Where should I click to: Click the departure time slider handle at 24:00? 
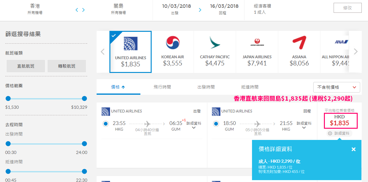click(84, 144)
